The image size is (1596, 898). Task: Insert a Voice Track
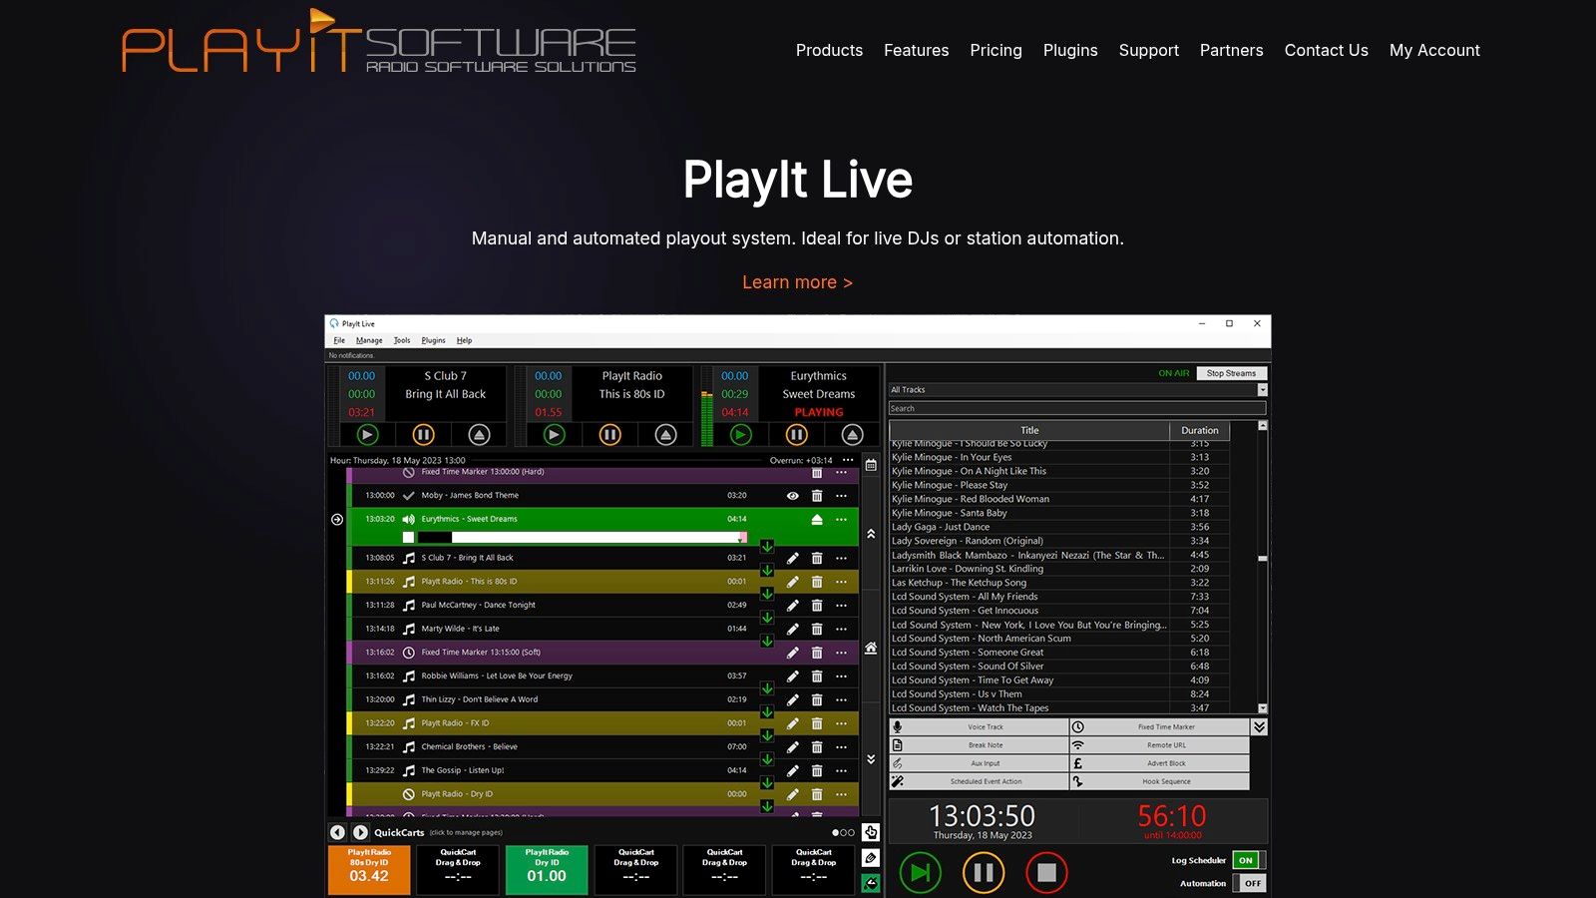pyautogui.click(x=979, y=727)
